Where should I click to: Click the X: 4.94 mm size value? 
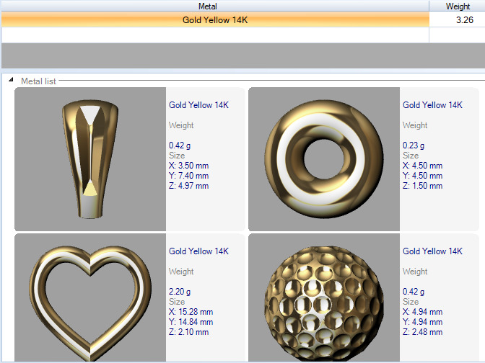point(422,312)
